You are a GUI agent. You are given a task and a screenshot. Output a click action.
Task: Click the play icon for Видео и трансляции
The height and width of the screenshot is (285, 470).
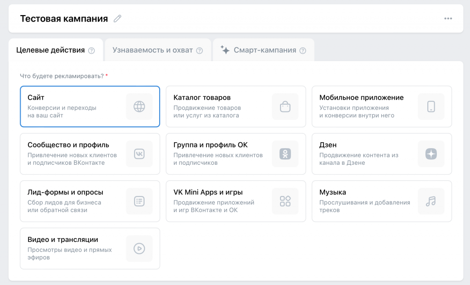pos(140,249)
